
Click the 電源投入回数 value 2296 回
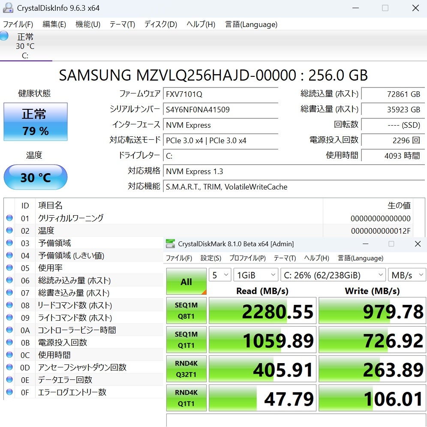click(x=393, y=141)
